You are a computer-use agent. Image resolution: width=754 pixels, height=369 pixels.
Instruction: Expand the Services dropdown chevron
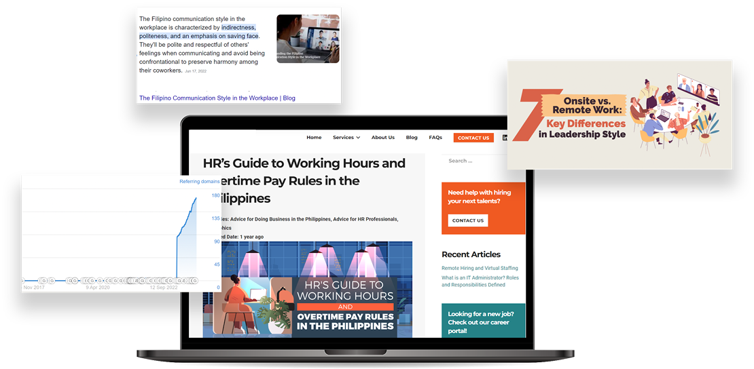click(x=358, y=138)
